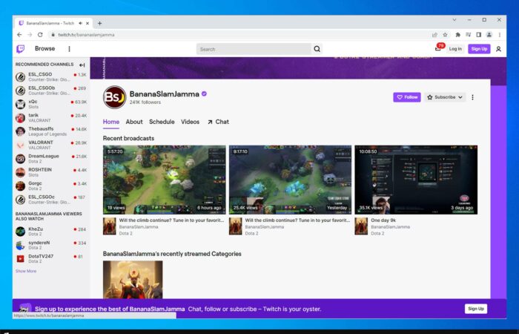Image resolution: width=519 pixels, height=334 pixels.
Task: Collapse the Recommended Channels sidebar
Action: (82, 65)
